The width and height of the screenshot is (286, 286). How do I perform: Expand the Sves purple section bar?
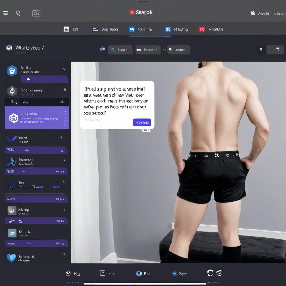click(x=36, y=199)
